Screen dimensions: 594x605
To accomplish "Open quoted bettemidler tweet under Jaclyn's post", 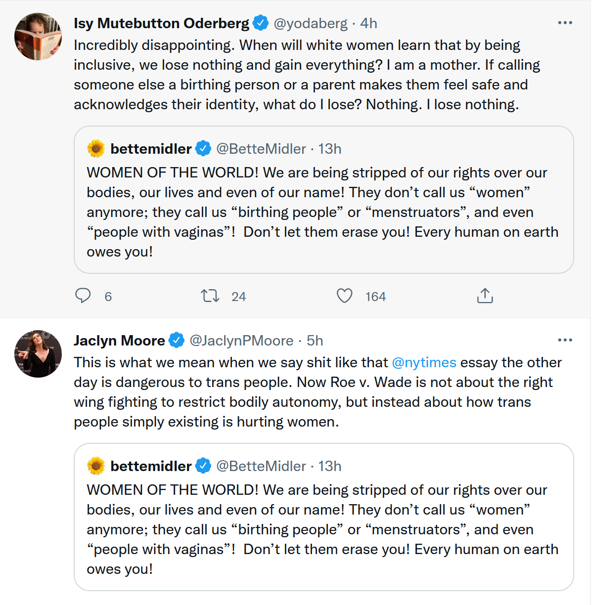I will click(323, 530).
